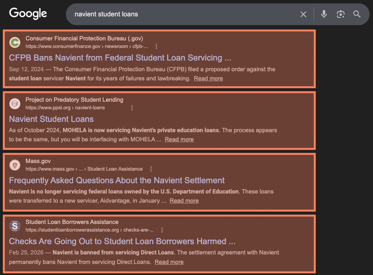Click the Mass.gov shield favicon

click(x=14, y=165)
